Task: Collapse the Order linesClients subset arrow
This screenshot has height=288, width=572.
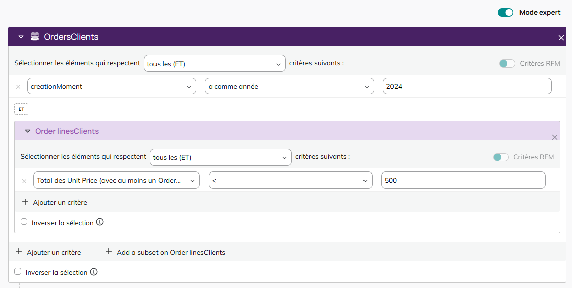Action: (28, 131)
